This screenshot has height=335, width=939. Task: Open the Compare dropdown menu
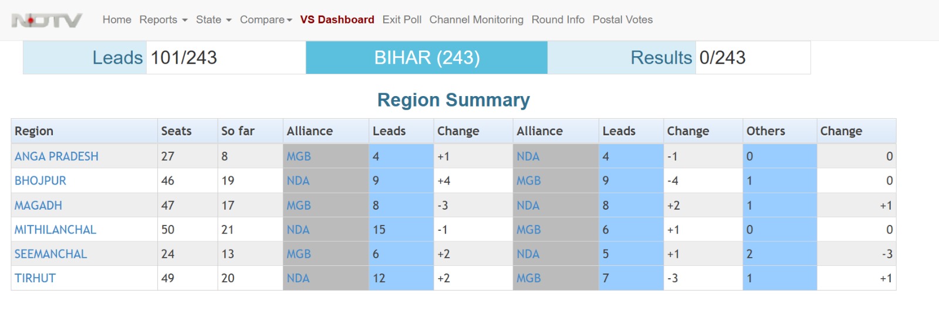tap(266, 20)
